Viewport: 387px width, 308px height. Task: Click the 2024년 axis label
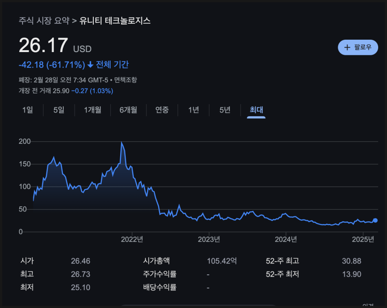point(286,240)
